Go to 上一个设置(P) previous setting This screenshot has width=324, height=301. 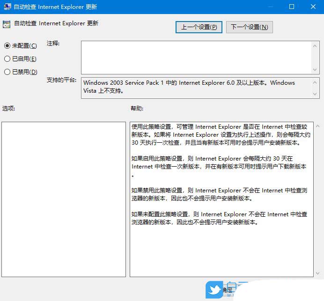(199, 27)
